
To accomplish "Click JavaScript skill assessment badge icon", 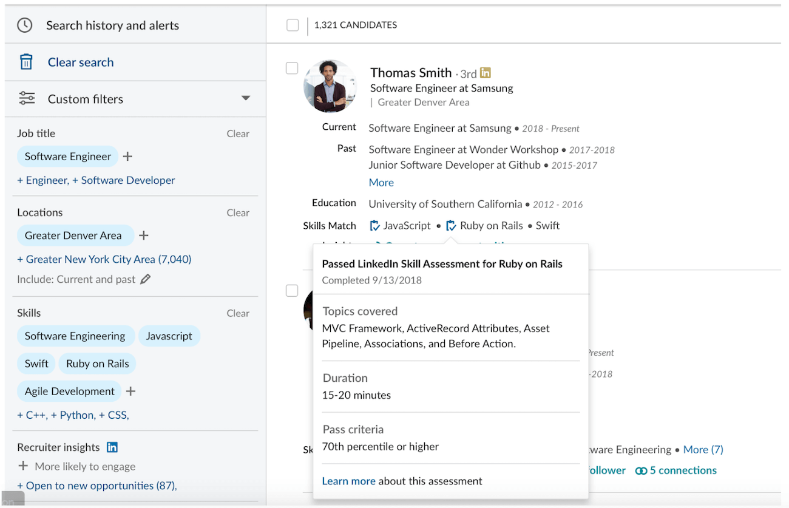I will pos(375,226).
